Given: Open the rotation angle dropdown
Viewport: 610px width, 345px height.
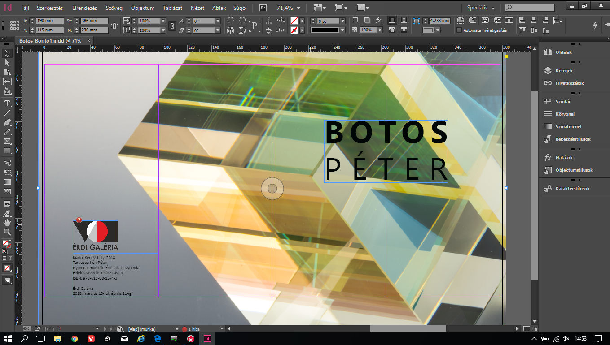Looking at the screenshot, I should pyautogui.click(x=218, y=21).
